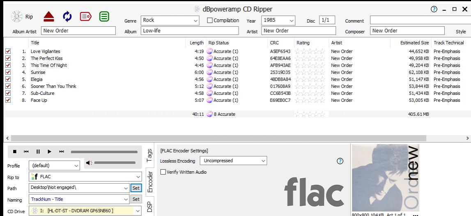
Task: Open the Genre dropdown
Action: 195,20
